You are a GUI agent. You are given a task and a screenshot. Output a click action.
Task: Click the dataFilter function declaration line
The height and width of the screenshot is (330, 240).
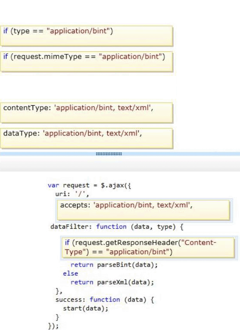(117, 226)
